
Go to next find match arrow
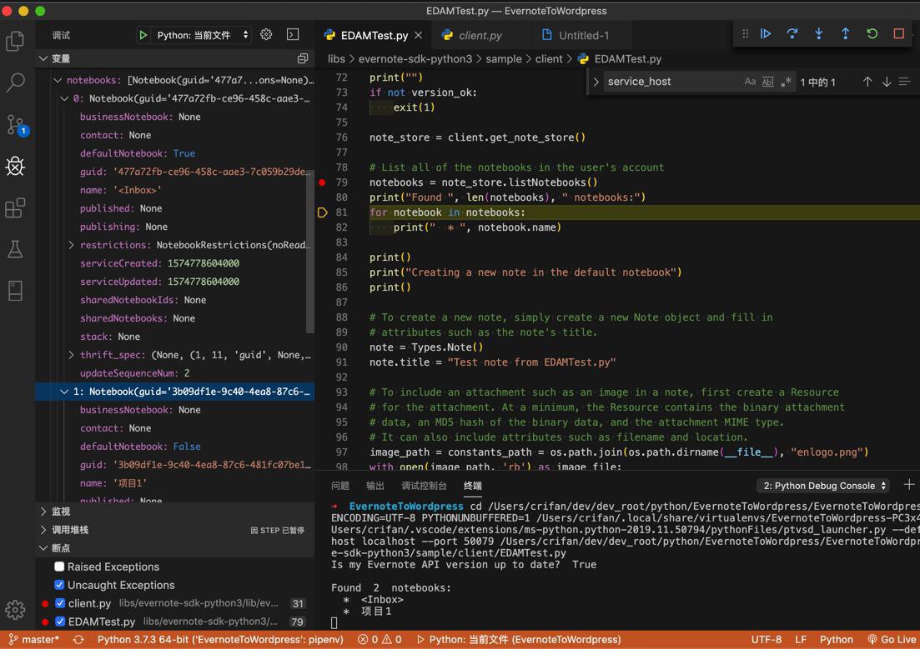pyautogui.click(x=887, y=82)
